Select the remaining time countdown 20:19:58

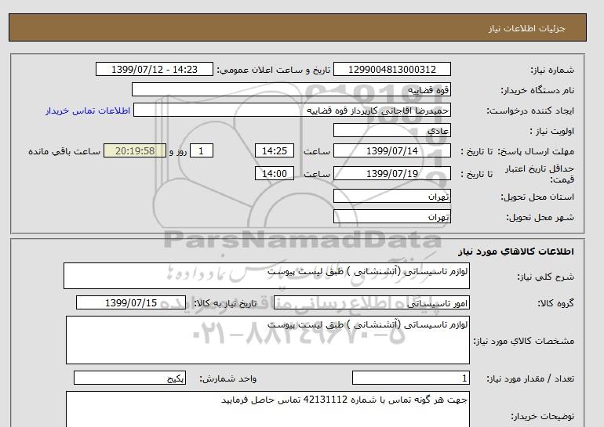click(x=135, y=150)
